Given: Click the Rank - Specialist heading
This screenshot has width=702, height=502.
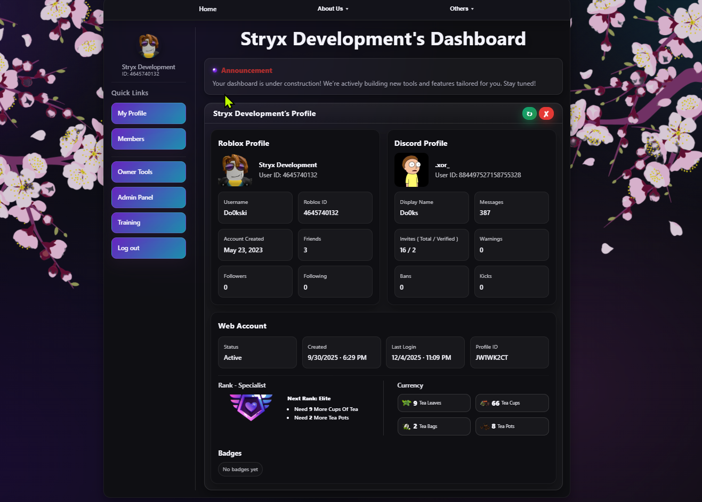Looking at the screenshot, I should point(242,385).
